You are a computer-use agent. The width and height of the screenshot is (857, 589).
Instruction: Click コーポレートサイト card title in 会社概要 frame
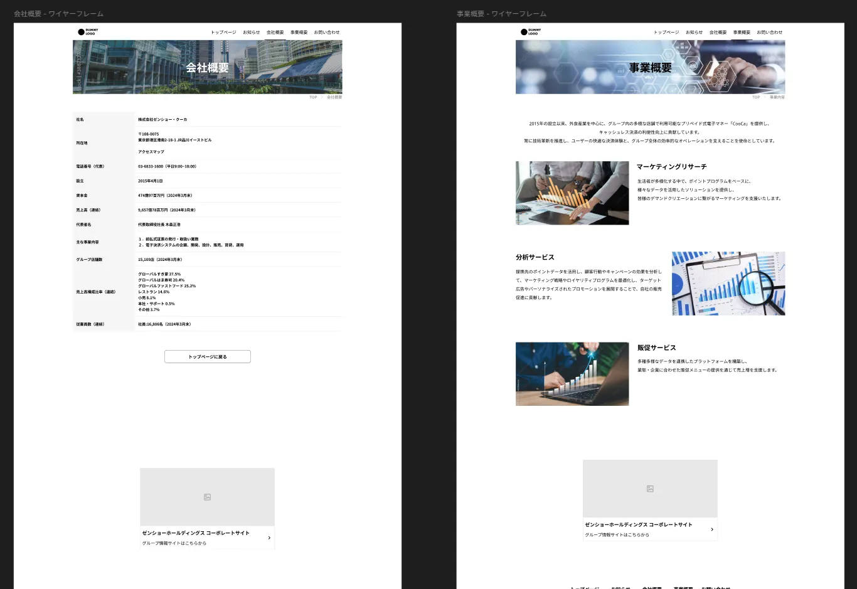pos(196,533)
